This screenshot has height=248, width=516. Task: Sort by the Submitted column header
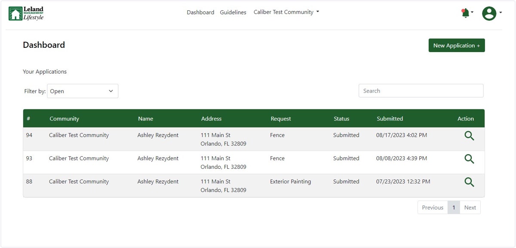[x=390, y=119]
